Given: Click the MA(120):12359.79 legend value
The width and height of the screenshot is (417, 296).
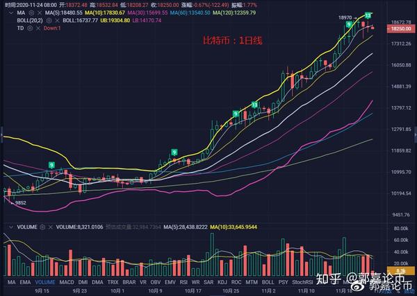Looking at the screenshot, I should point(234,12).
